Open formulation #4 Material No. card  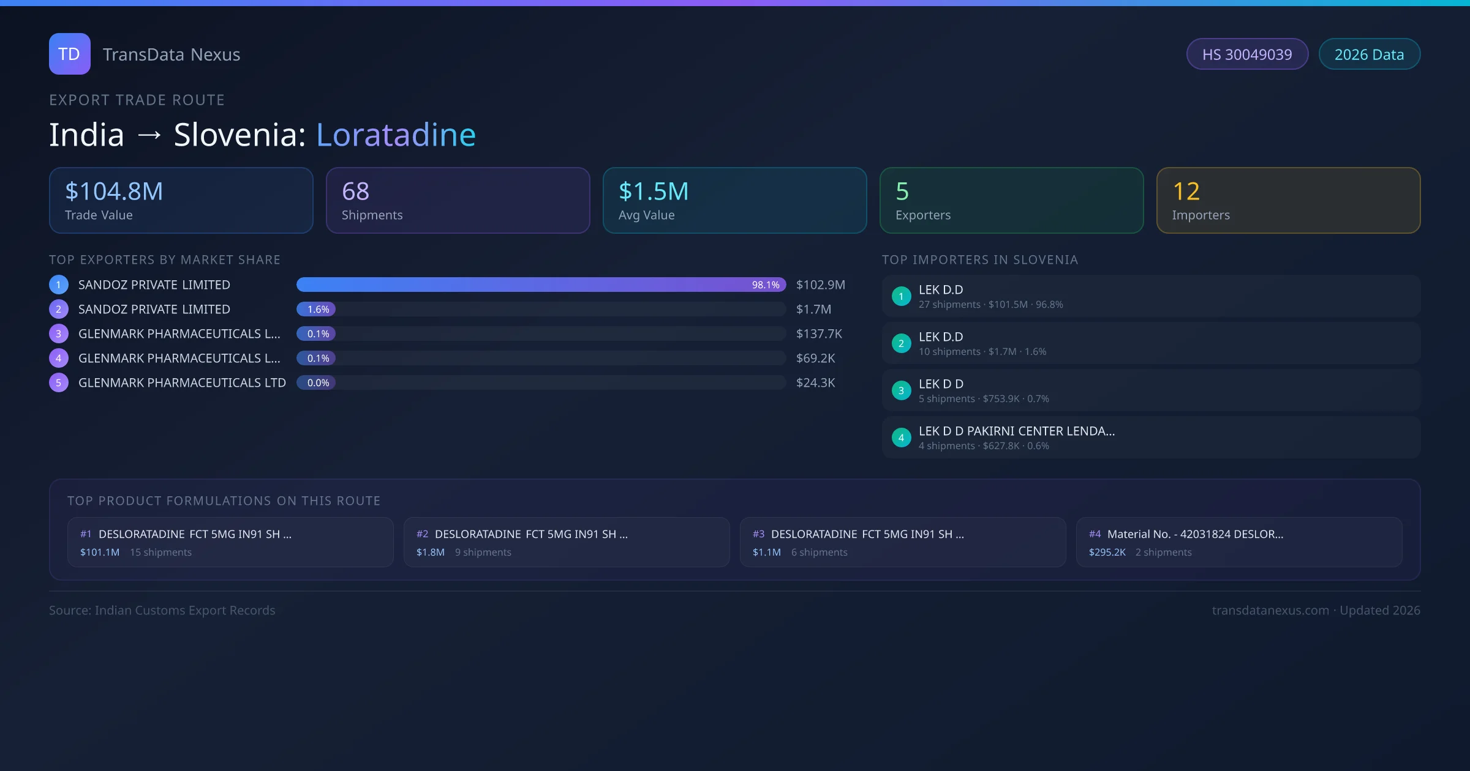pyautogui.click(x=1238, y=542)
